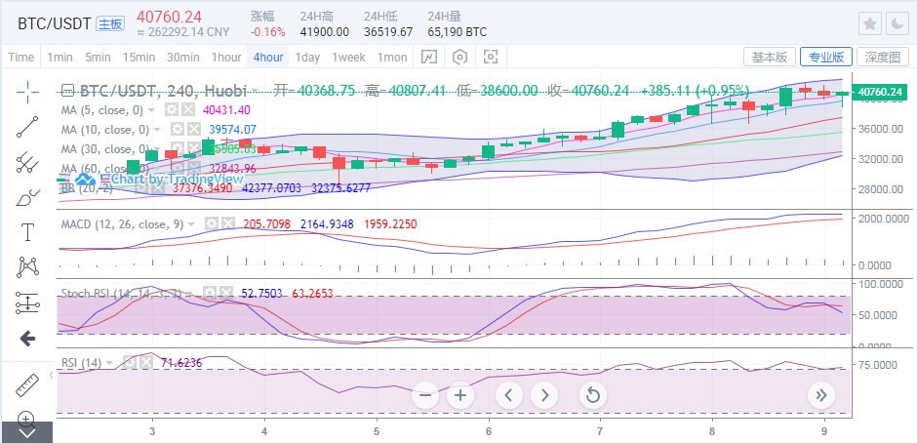Select the 15min interval

(139, 58)
